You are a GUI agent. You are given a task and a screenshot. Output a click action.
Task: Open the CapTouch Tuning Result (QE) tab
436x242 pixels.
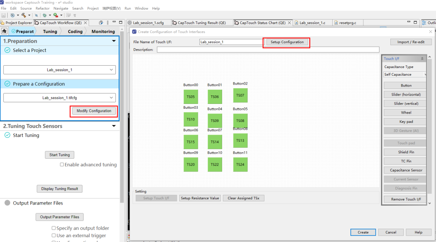(x=201, y=23)
